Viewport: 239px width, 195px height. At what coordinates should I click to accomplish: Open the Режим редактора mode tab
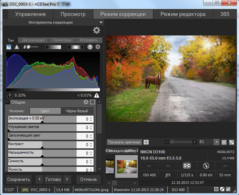[183, 14]
